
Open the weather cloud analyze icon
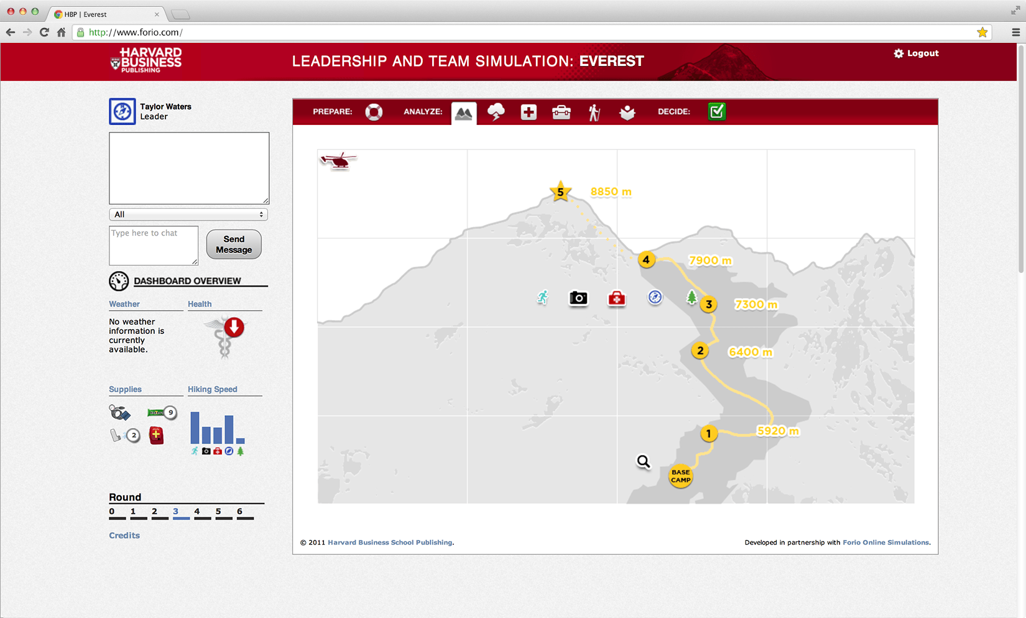[x=496, y=112]
